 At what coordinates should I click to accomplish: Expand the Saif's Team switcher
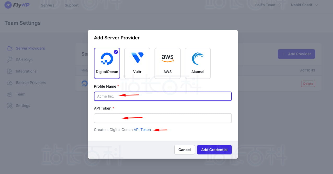268,5
